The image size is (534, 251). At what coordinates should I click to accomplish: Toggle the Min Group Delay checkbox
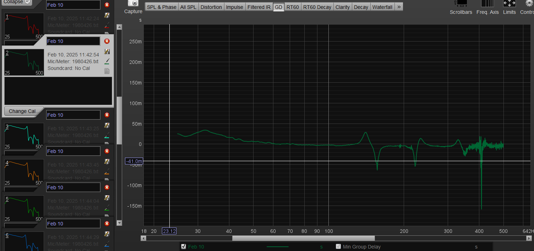tap(338, 246)
